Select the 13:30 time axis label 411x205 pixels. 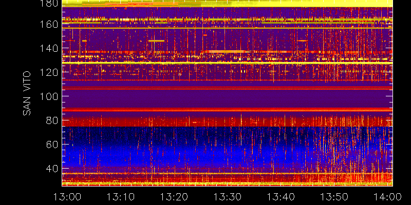228,197
